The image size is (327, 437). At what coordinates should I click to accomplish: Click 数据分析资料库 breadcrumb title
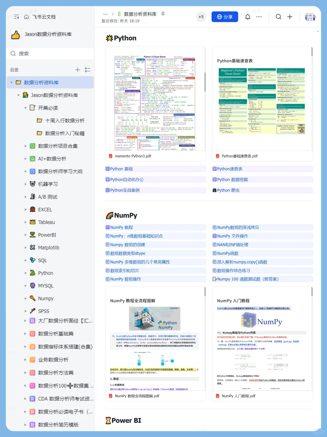[140, 14]
